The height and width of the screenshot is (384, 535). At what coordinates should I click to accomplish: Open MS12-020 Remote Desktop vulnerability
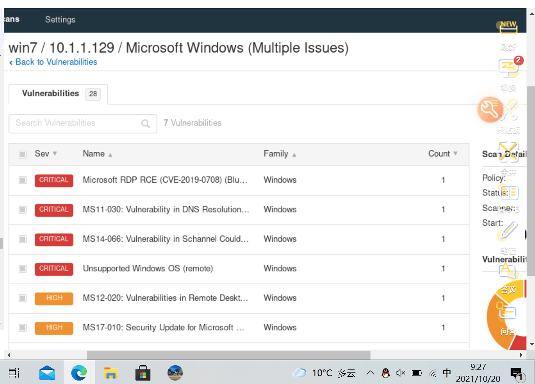[165, 298]
